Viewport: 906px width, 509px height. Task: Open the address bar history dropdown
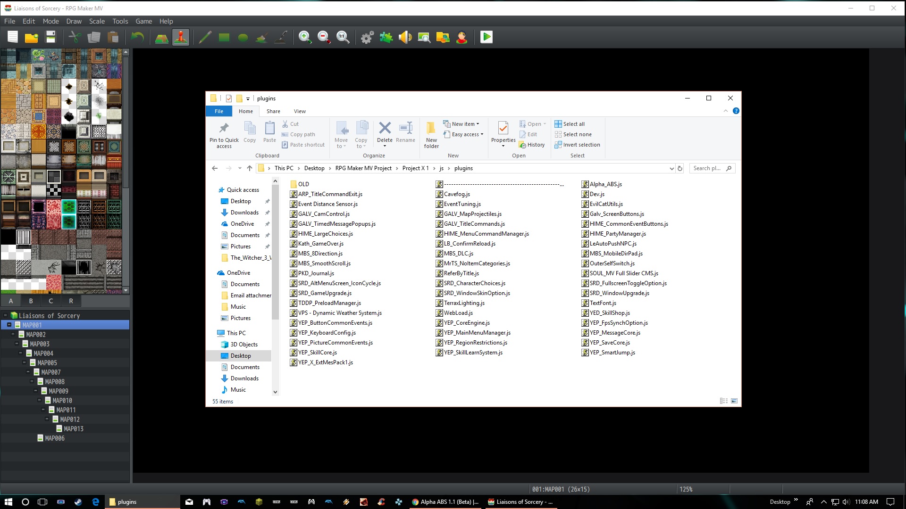coord(671,168)
